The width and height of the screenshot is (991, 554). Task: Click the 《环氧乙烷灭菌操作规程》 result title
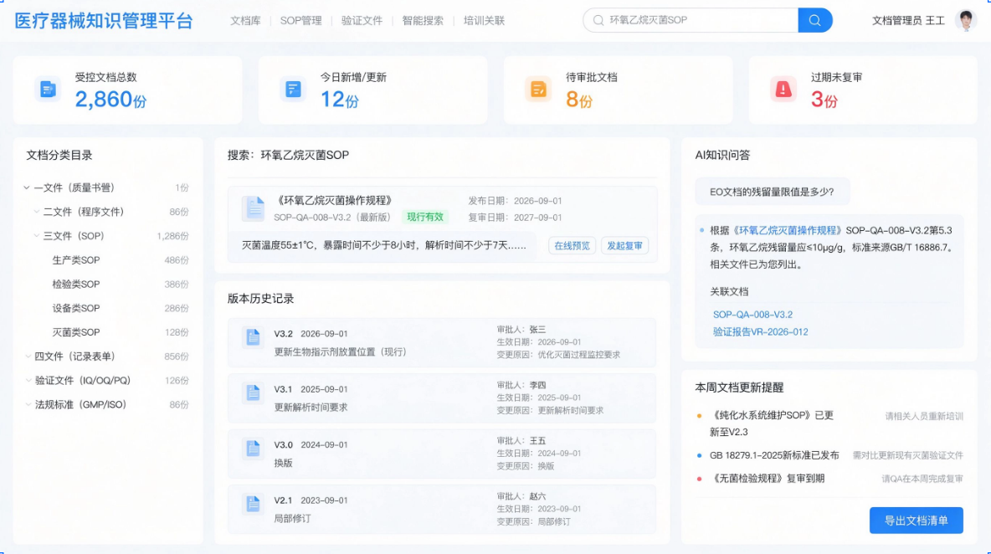tap(334, 200)
